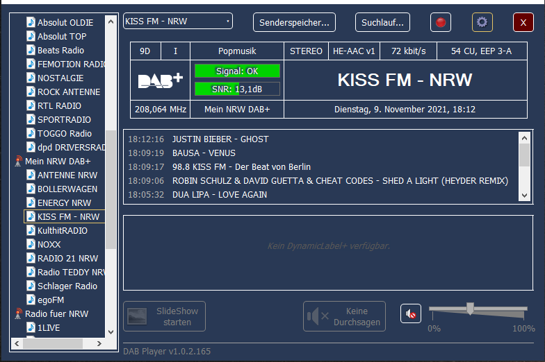Image resolution: width=545 pixels, height=362 pixels.
Task: Click the volume slider handle
Action: click(x=470, y=309)
